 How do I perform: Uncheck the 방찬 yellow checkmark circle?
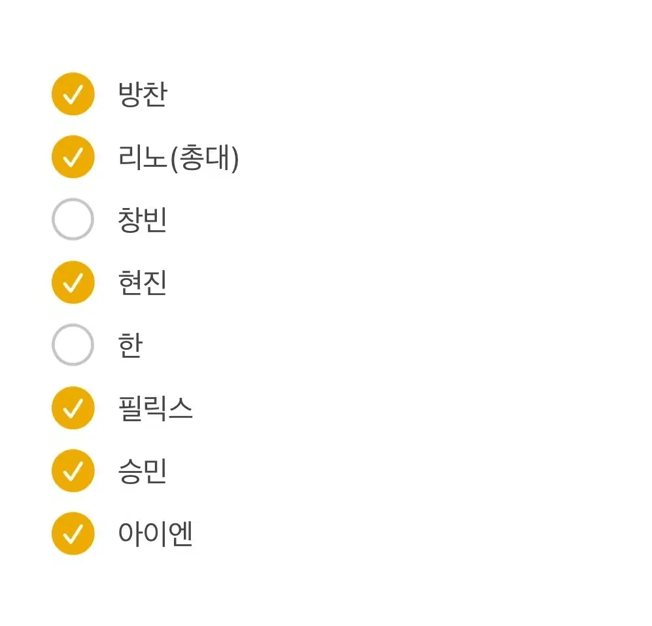[73, 94]
